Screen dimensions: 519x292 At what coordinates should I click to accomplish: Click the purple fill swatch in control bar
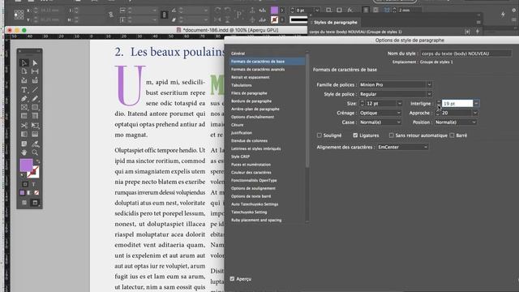click(274, 11)
